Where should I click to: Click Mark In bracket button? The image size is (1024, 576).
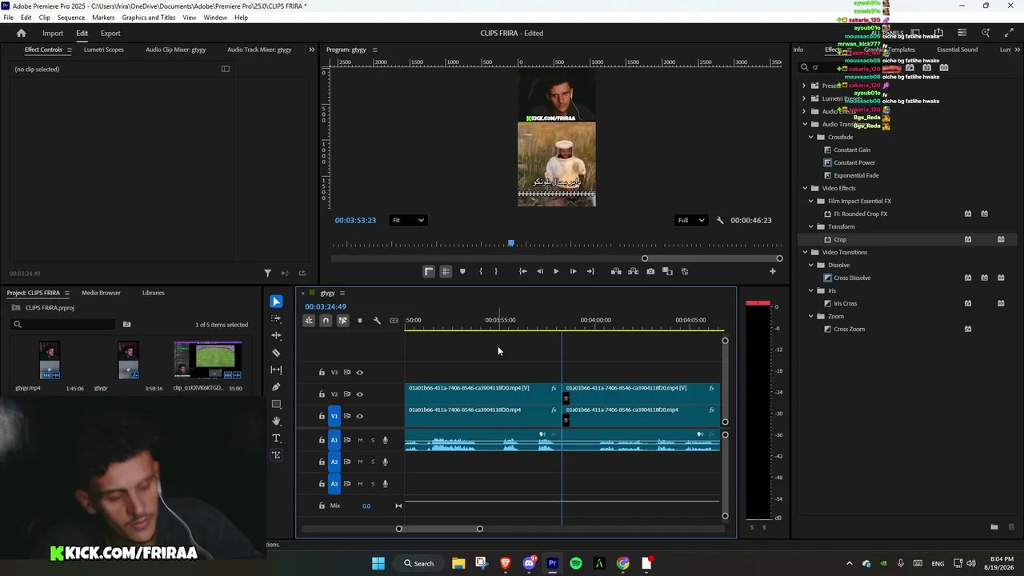[x=480, y=271]
